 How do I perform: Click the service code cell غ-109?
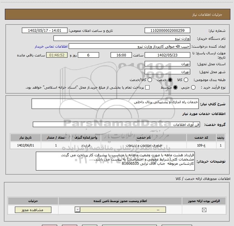pos(201,145)
